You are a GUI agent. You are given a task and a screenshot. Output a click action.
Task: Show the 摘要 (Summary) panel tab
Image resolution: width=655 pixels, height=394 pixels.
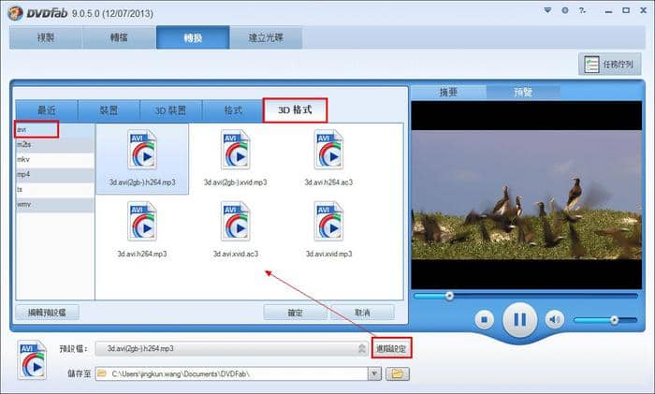coord(448,92)
